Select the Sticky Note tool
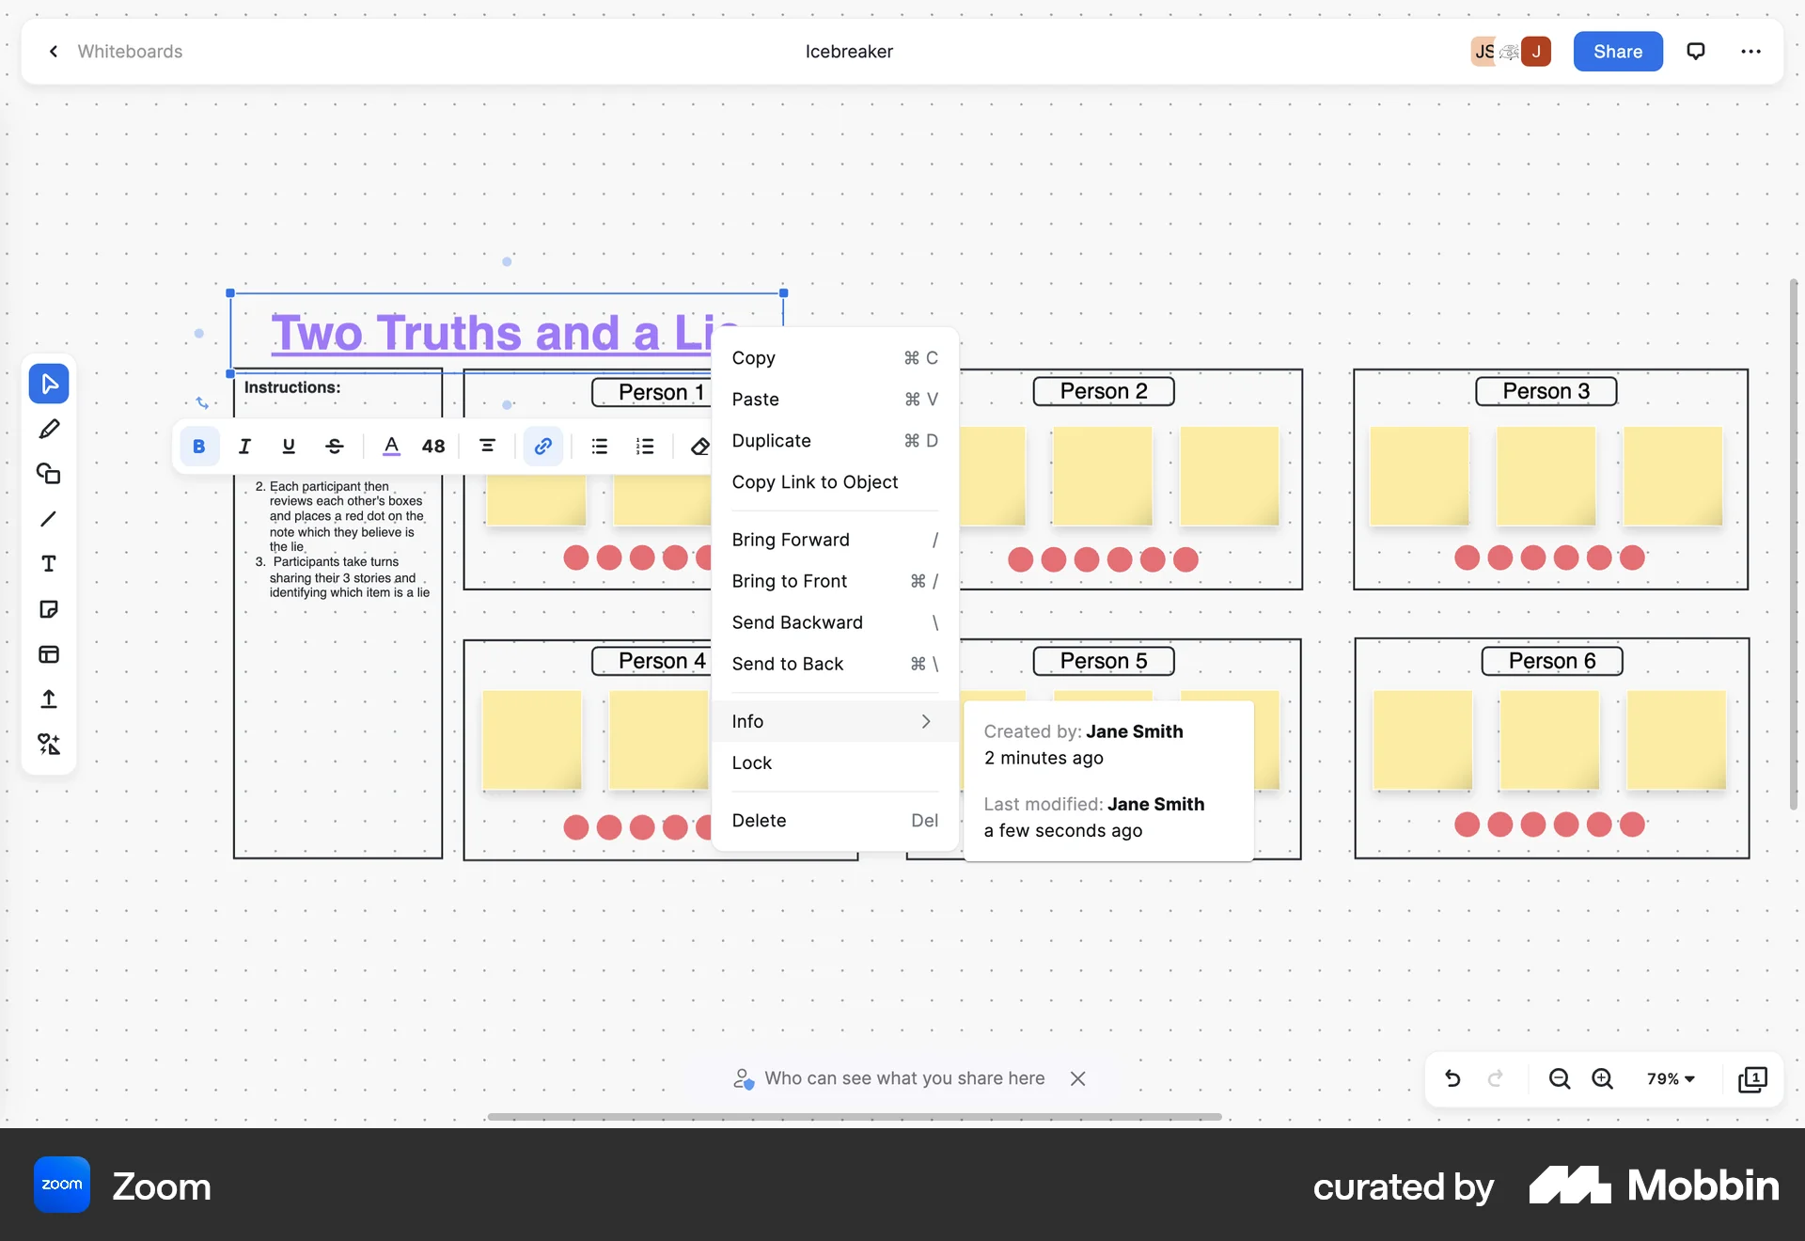The width and height of the screenshot is (1805, 1241). (49, 609)
